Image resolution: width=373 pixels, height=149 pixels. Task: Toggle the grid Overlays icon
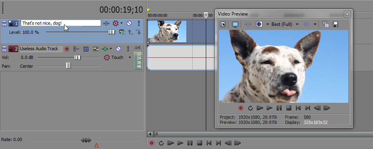(x=307, y=24)
